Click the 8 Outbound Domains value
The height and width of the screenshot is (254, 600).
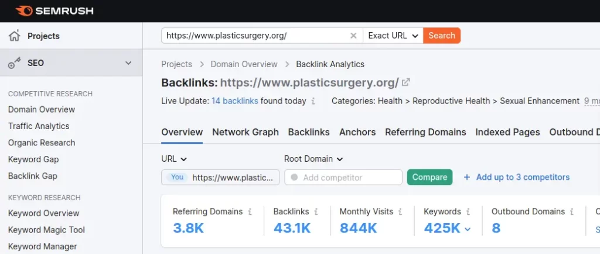point(496,228)
